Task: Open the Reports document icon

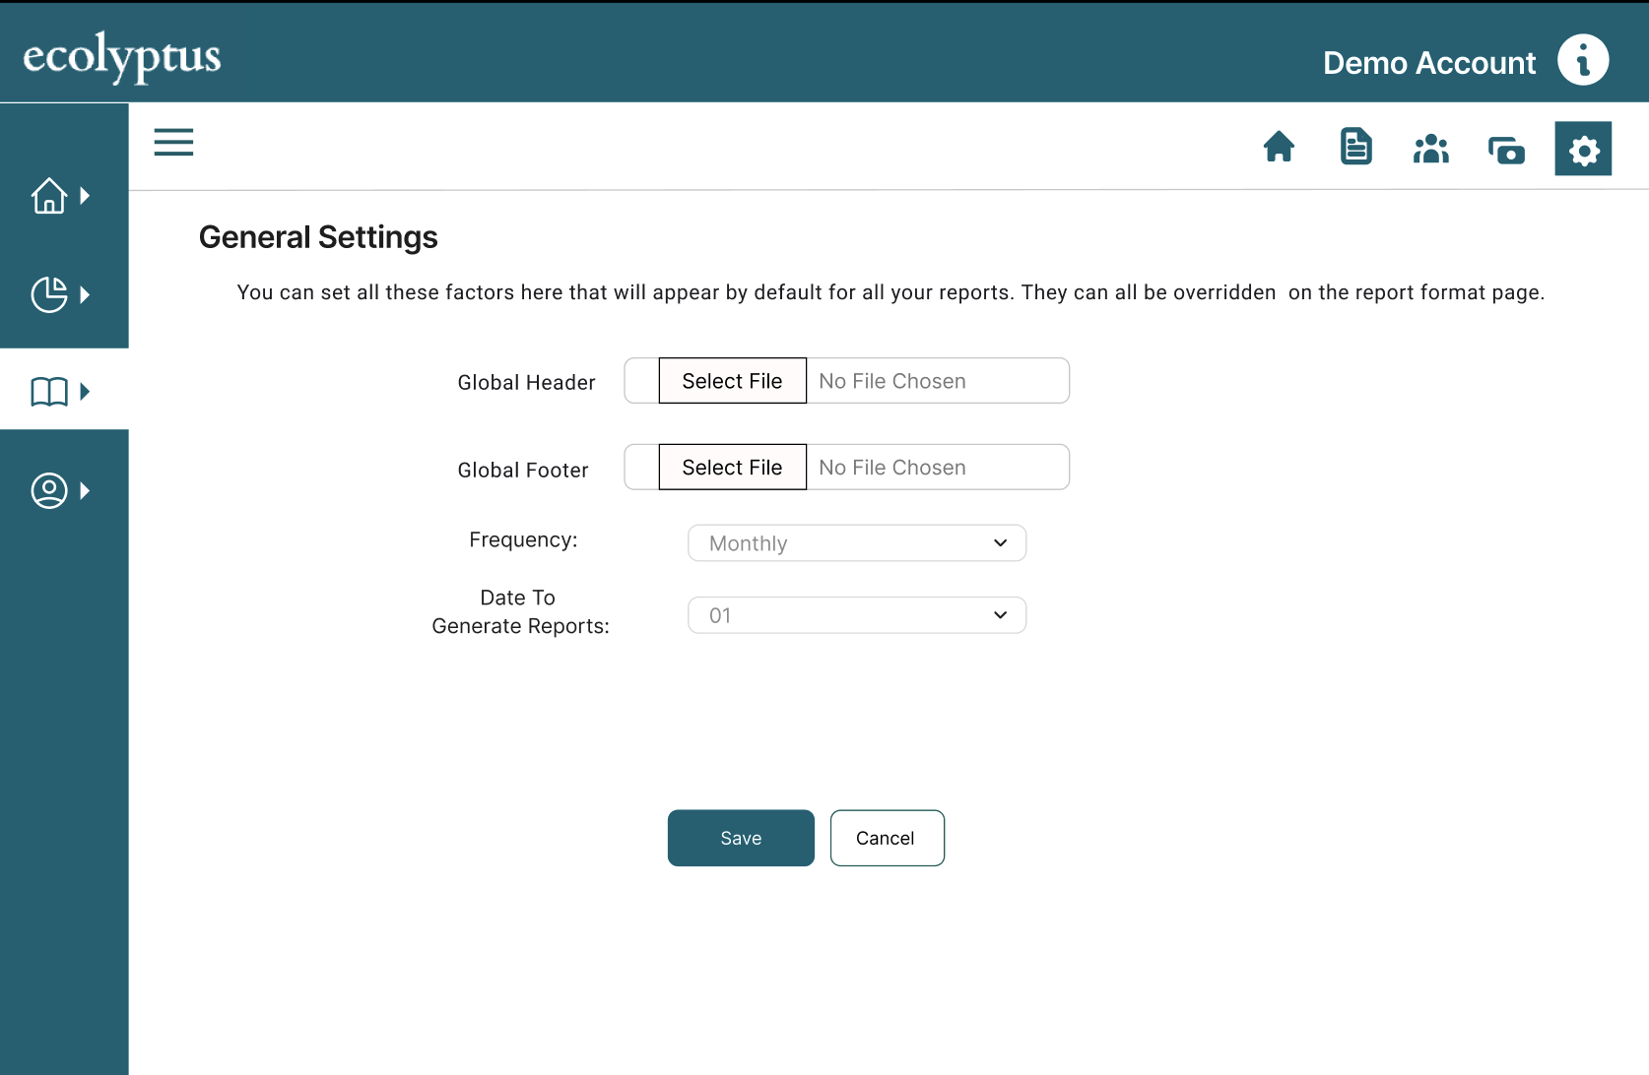Action: 1355,147
